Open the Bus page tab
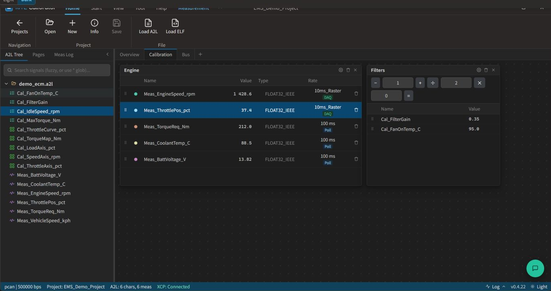The image size is (551, 291). point(186,54)
